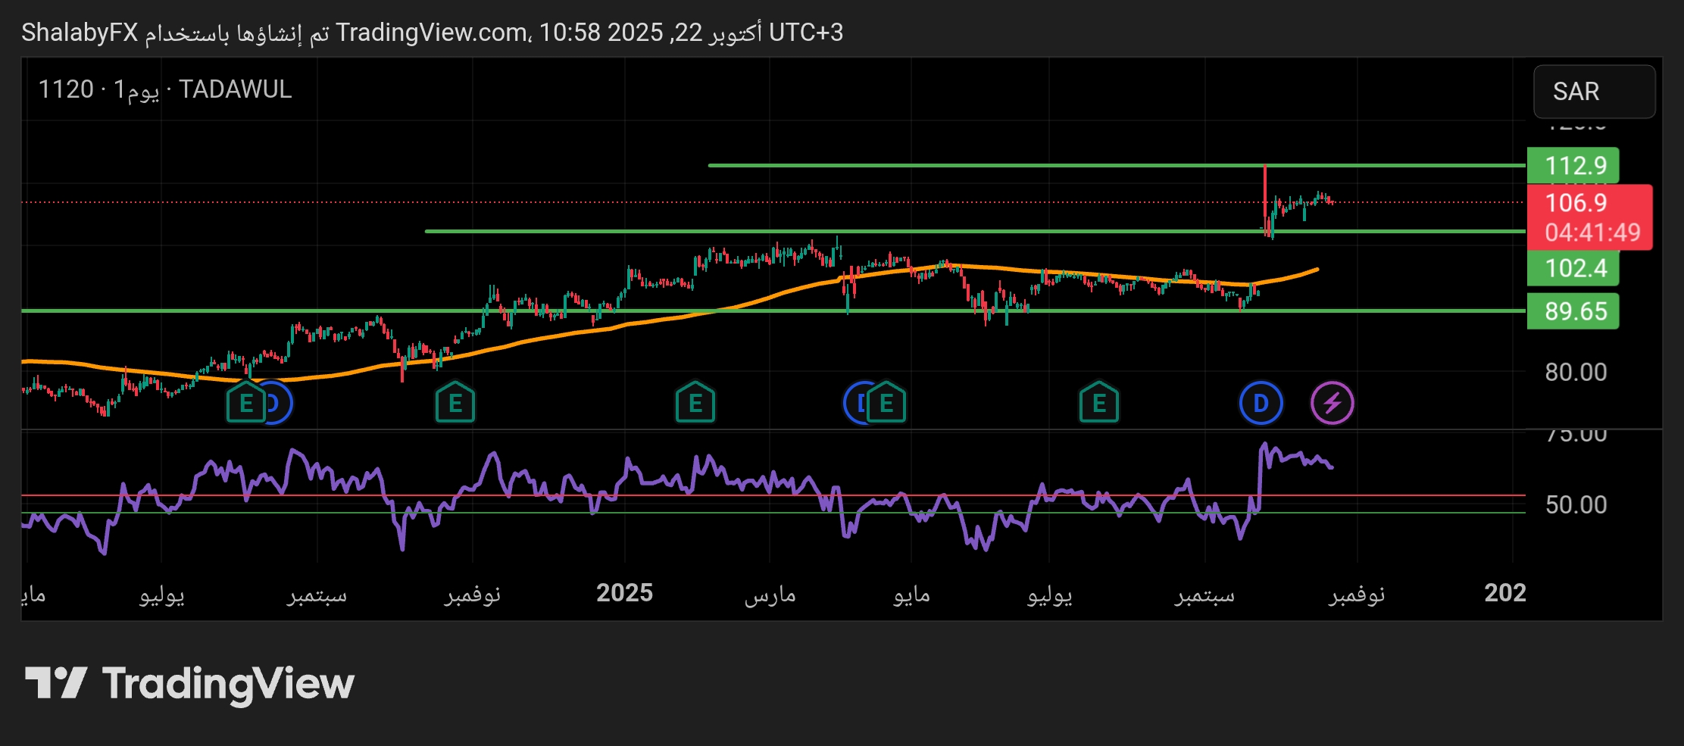Click the TradingView logo at the bottom
This screenshot has height=746, width=1684.
coord(189,683)
